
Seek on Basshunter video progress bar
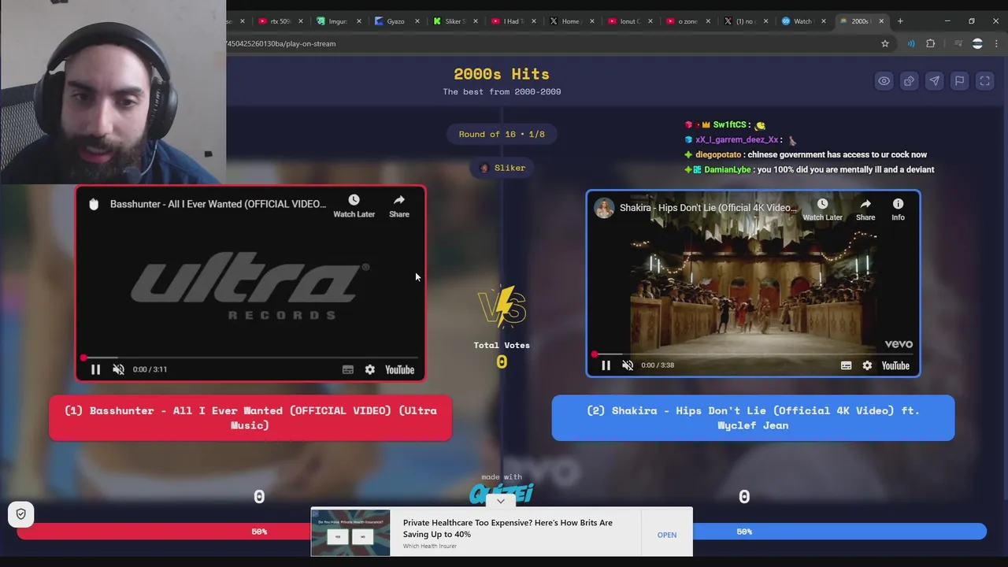[250, 358]
